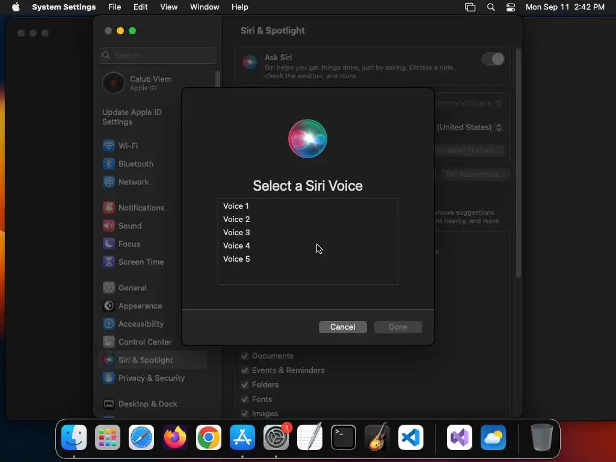Viewport: 616px width, 462px height.
Task: Open the Window menu
Action: 205,7
